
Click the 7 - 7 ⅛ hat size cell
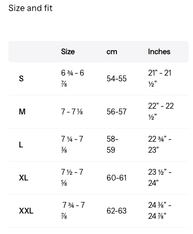pos(72,112)
